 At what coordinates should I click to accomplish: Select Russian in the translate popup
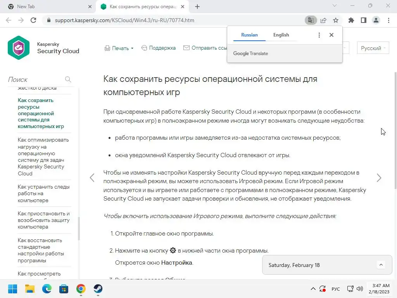[249, 35]
